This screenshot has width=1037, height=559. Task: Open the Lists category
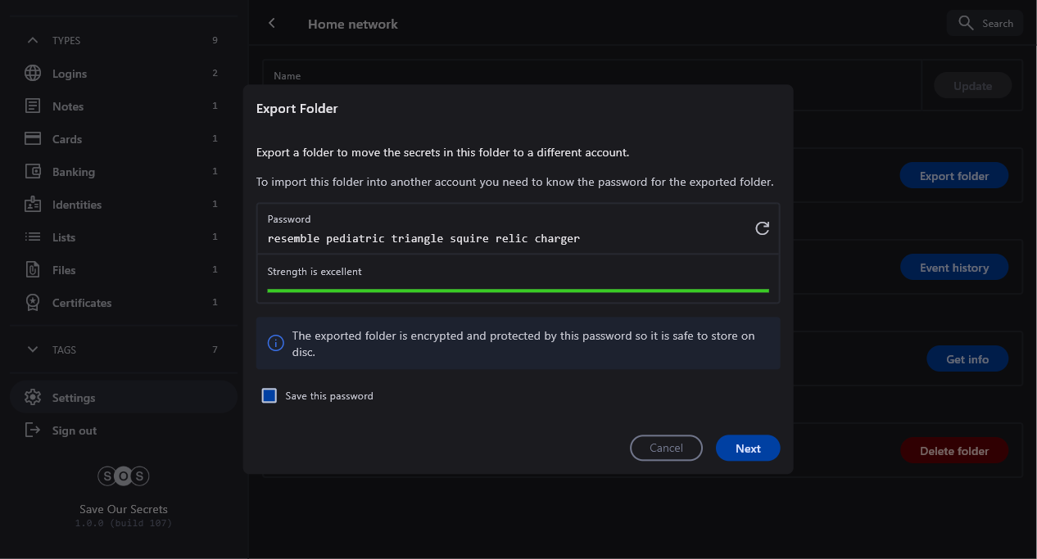(x=64, y=237)
